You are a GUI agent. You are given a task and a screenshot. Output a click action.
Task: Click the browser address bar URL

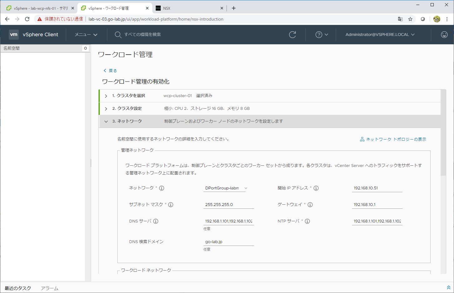coord(156,19)
